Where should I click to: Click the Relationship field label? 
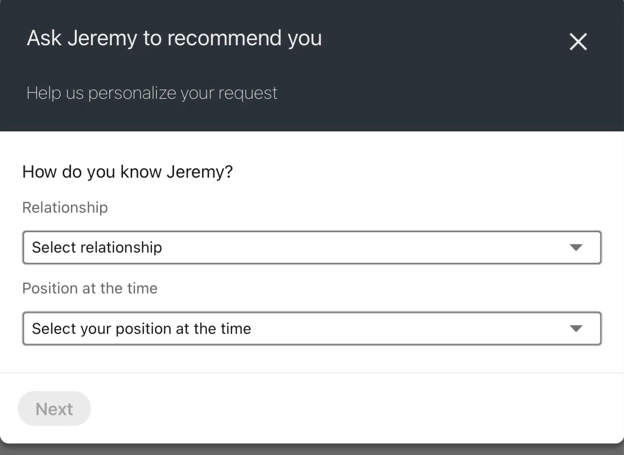point(65,207)
